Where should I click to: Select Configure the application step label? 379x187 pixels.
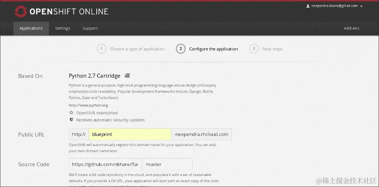pyautogui.click(x=213, y=49)
